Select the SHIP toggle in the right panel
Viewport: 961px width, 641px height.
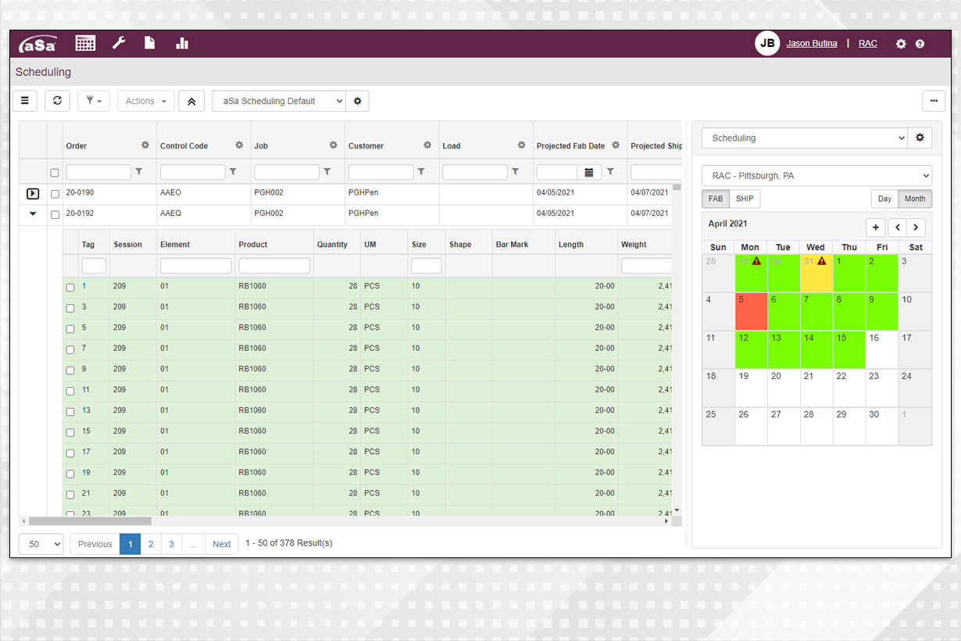click(744, 199)
